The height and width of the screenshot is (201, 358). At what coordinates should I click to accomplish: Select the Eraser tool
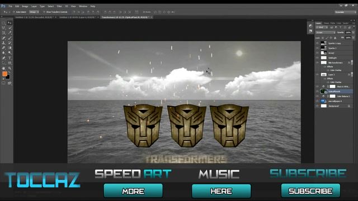(4, 48)
